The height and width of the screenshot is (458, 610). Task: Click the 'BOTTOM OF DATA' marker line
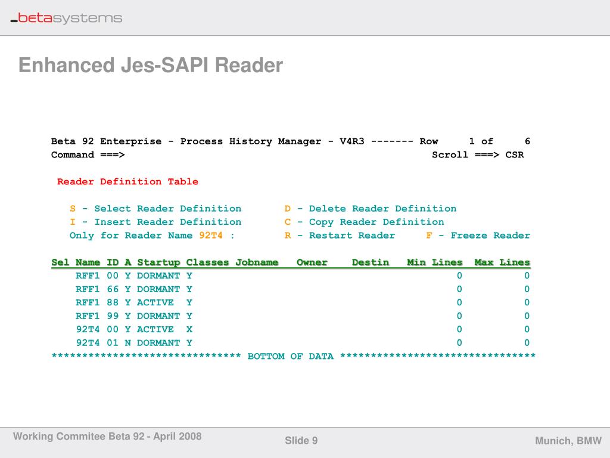[x=294, y=356]
